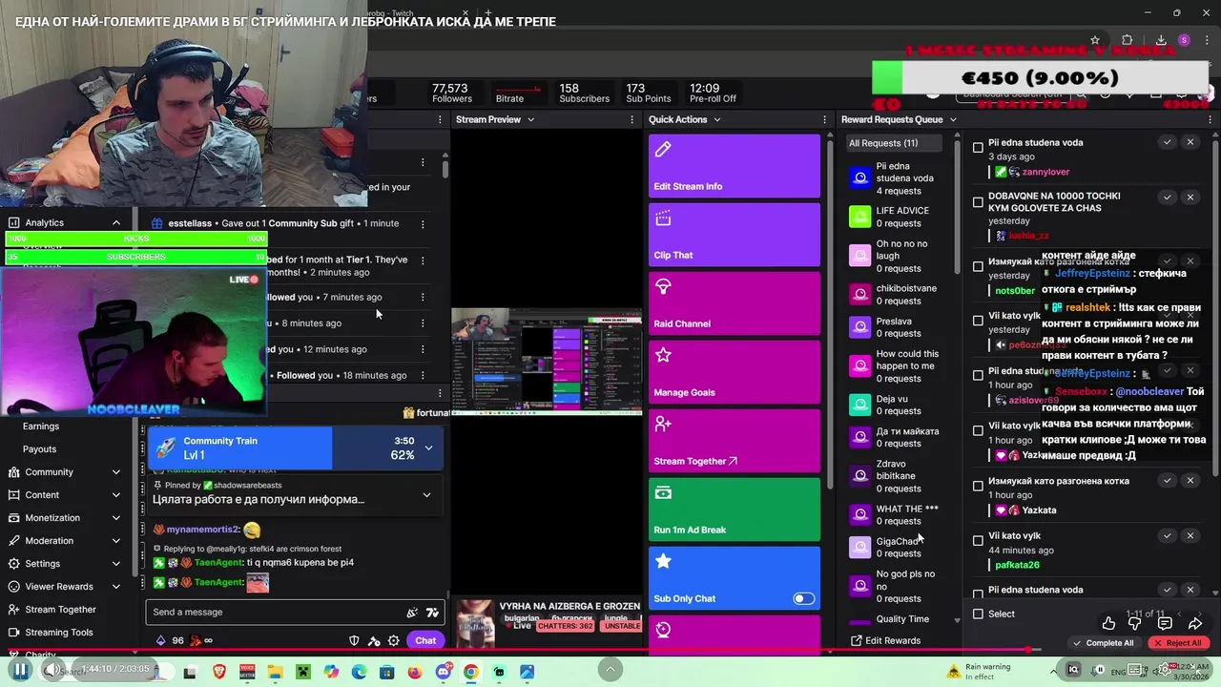Click Run 1m Ad Break quick action
The width and height of the screenshot is (1221, 687).
[735, 509]
